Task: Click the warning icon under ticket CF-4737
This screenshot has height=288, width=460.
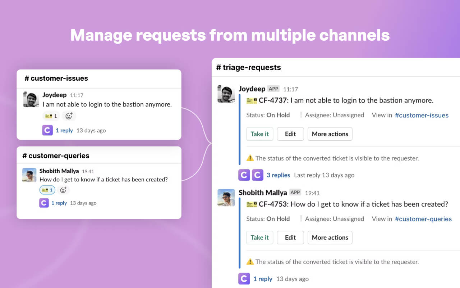Action: point(250,158)
